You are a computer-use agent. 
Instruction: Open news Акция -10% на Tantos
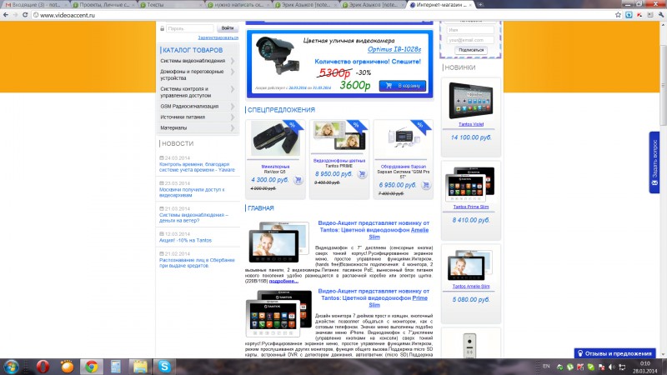[185, 240]
